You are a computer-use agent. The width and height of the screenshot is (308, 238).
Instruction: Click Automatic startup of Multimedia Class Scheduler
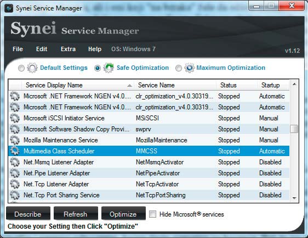point(272,151)
